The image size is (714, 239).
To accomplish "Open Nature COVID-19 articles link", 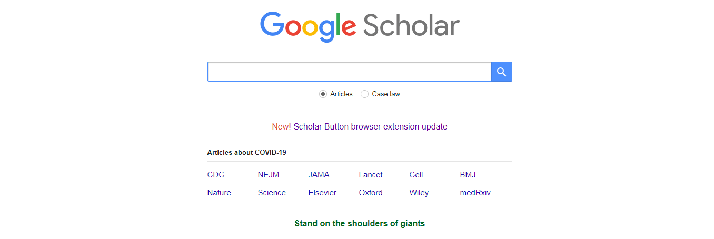I will pyautogui.click(x=219, y=193).
